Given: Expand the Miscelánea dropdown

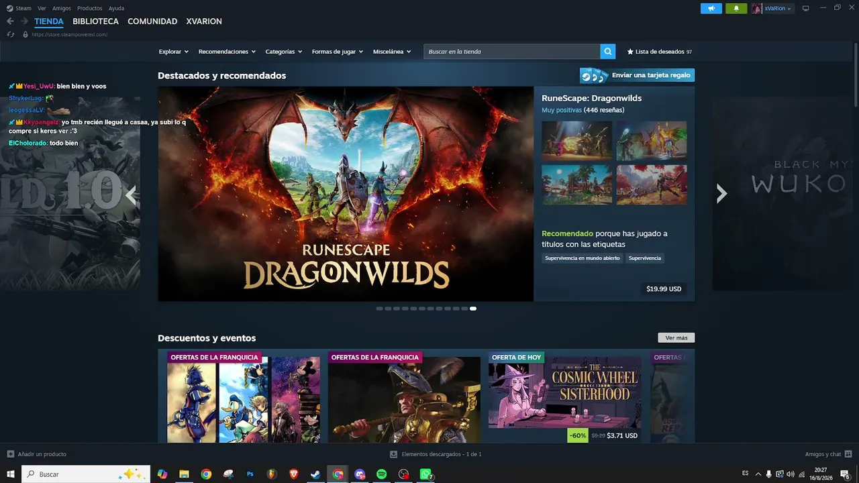Looking at the screenshot, I should 392,52.
